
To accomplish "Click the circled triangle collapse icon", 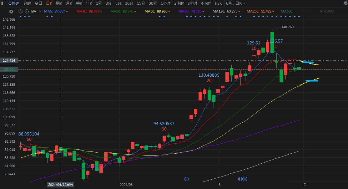I will 11,12.
